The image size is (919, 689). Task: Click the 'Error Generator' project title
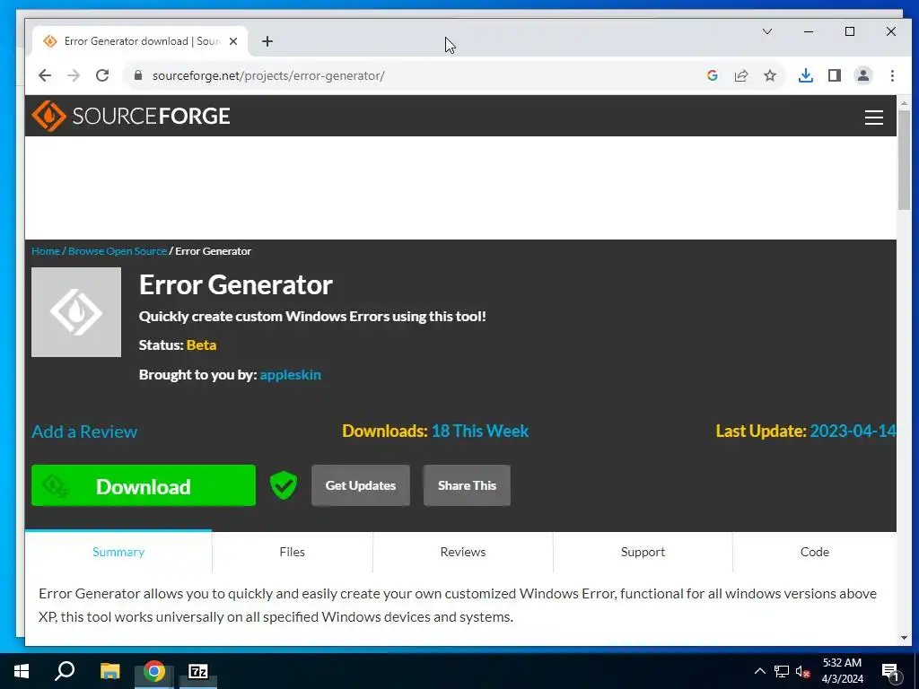236,285
